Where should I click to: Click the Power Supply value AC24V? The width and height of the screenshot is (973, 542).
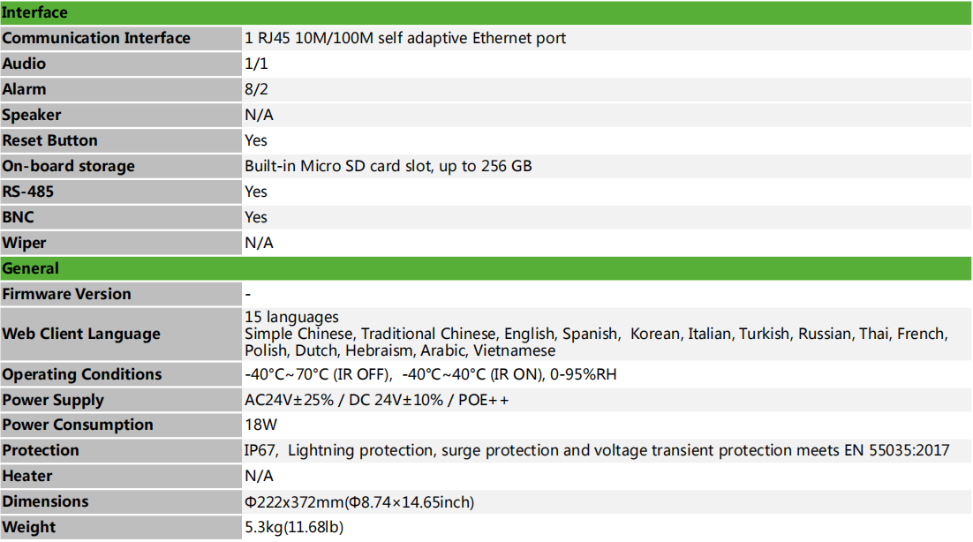[x=376, y=400]
